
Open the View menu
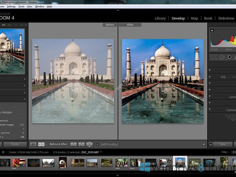point(30,6)
